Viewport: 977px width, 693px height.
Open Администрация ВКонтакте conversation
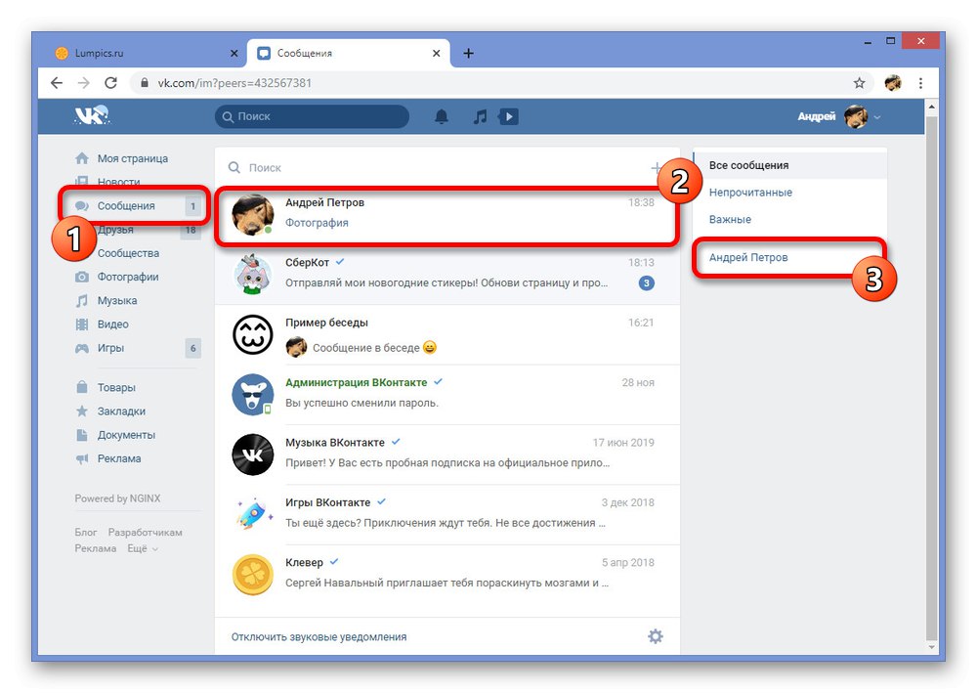pos(446,395)
